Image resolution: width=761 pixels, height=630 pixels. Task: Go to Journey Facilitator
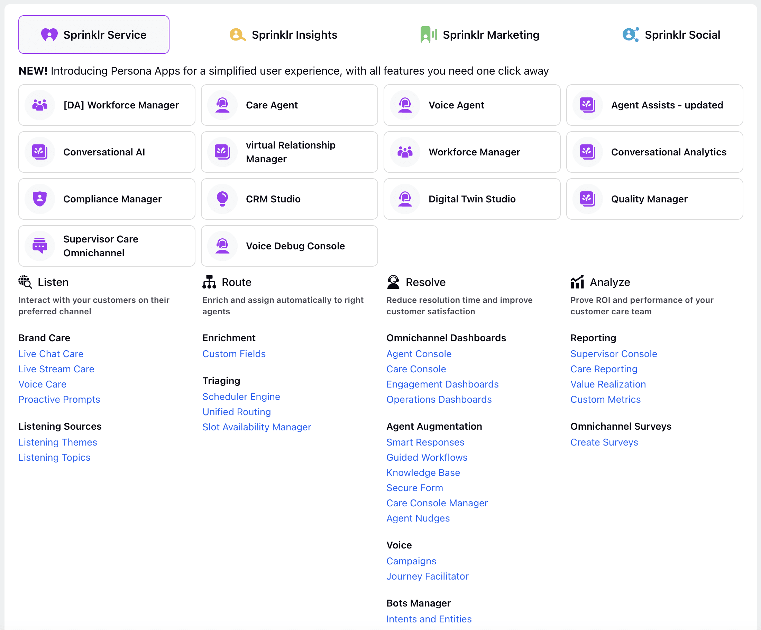click(428, 576)
